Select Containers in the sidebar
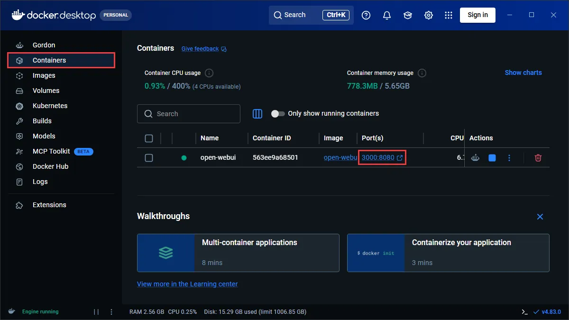The height and width of the screenshot is (320, 569). [x=61, y=60]
